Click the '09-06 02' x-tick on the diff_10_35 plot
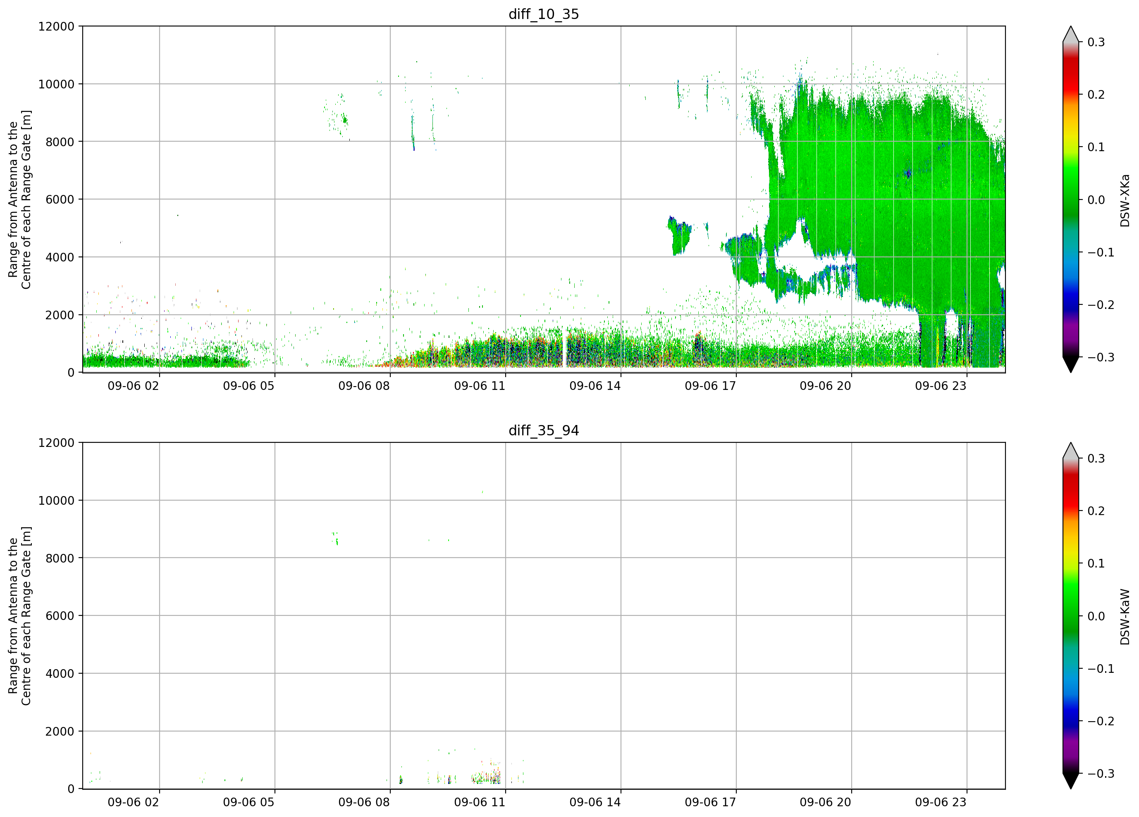 click(133, 386)
